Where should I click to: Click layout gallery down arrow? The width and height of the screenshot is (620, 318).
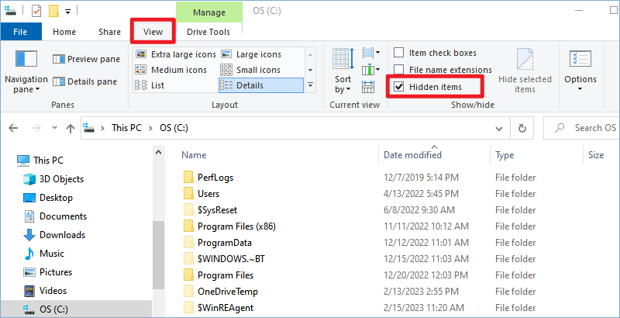[311, 70]
